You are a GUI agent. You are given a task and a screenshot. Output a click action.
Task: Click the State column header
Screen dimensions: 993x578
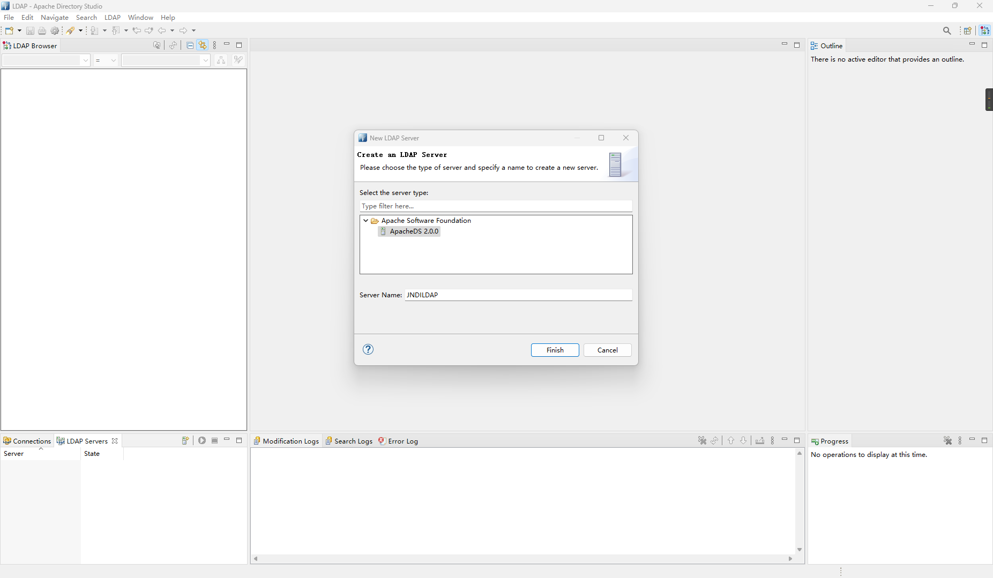[102, 454]
